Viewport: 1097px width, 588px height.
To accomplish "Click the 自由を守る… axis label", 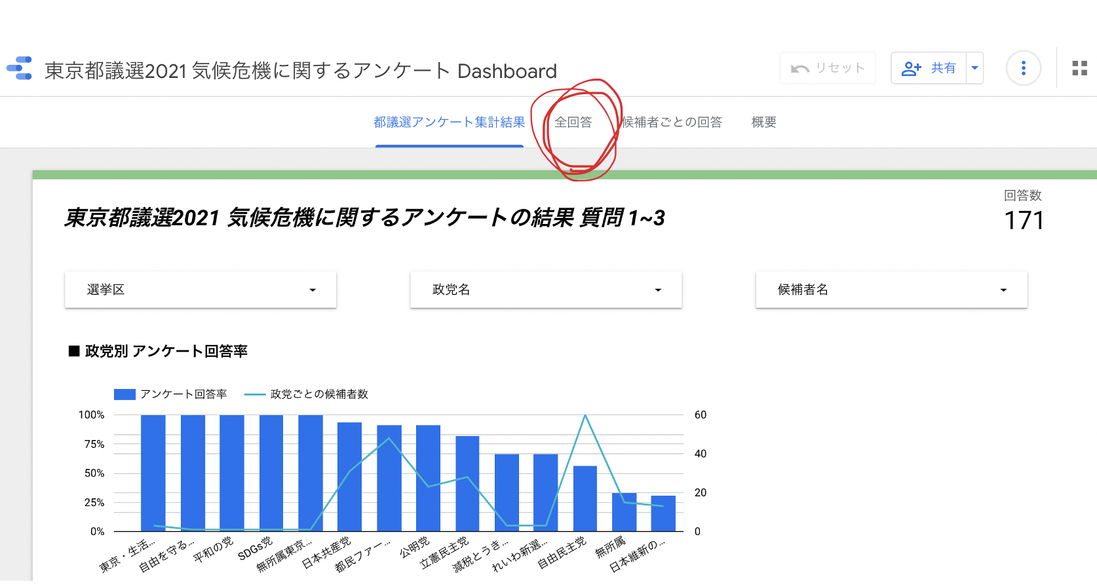I will coord(167,555).
